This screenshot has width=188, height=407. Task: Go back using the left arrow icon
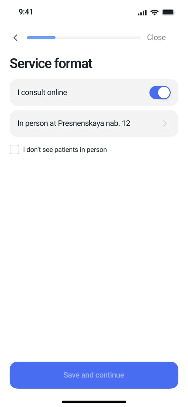[15, 38]
